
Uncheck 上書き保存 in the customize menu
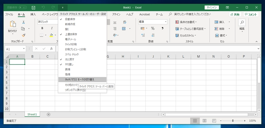coord(82,34)
